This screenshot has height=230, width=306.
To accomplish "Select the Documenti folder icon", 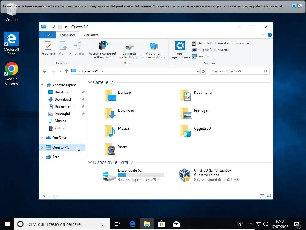I will click(x=186, y=95).
